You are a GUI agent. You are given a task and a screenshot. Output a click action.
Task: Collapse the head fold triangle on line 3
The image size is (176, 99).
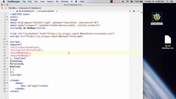(x=7, y=20)
